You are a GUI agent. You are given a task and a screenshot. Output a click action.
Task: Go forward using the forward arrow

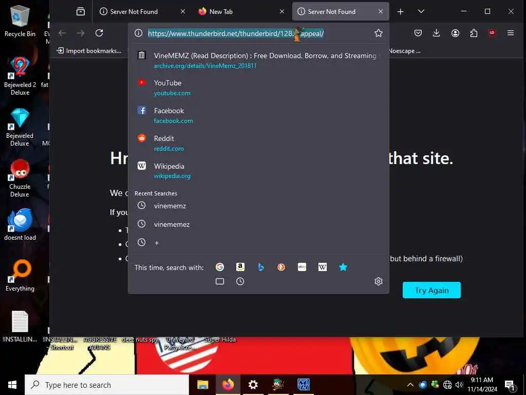[x=81, y=33]
